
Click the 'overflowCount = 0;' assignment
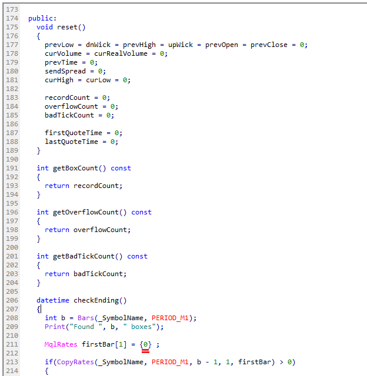click(81, 106)
